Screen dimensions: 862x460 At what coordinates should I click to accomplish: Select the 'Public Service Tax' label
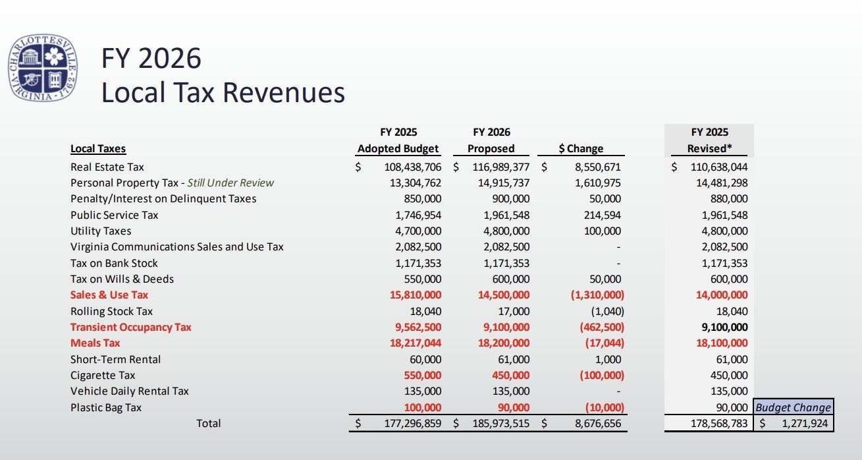[x=115, y=215]
